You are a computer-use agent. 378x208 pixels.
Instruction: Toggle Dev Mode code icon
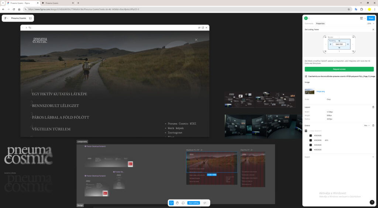point(205,203)
